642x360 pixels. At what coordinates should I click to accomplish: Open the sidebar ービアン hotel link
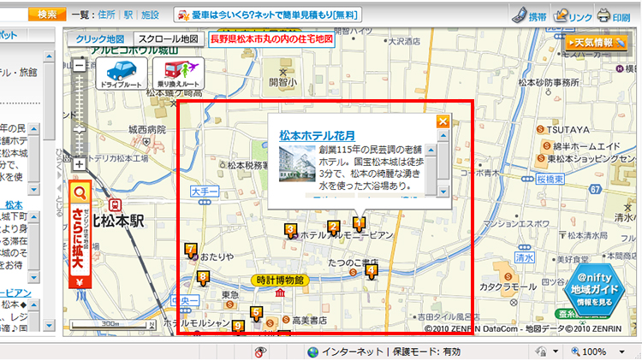15,293
